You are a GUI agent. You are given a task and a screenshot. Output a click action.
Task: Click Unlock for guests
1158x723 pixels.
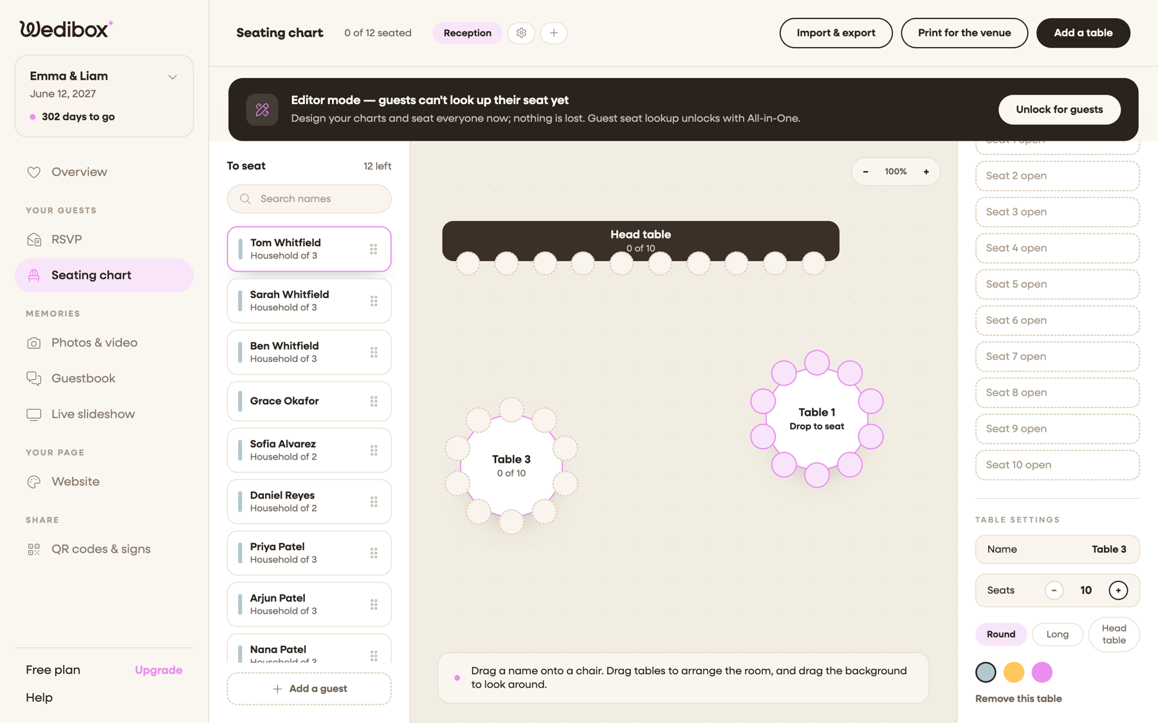1059,109
